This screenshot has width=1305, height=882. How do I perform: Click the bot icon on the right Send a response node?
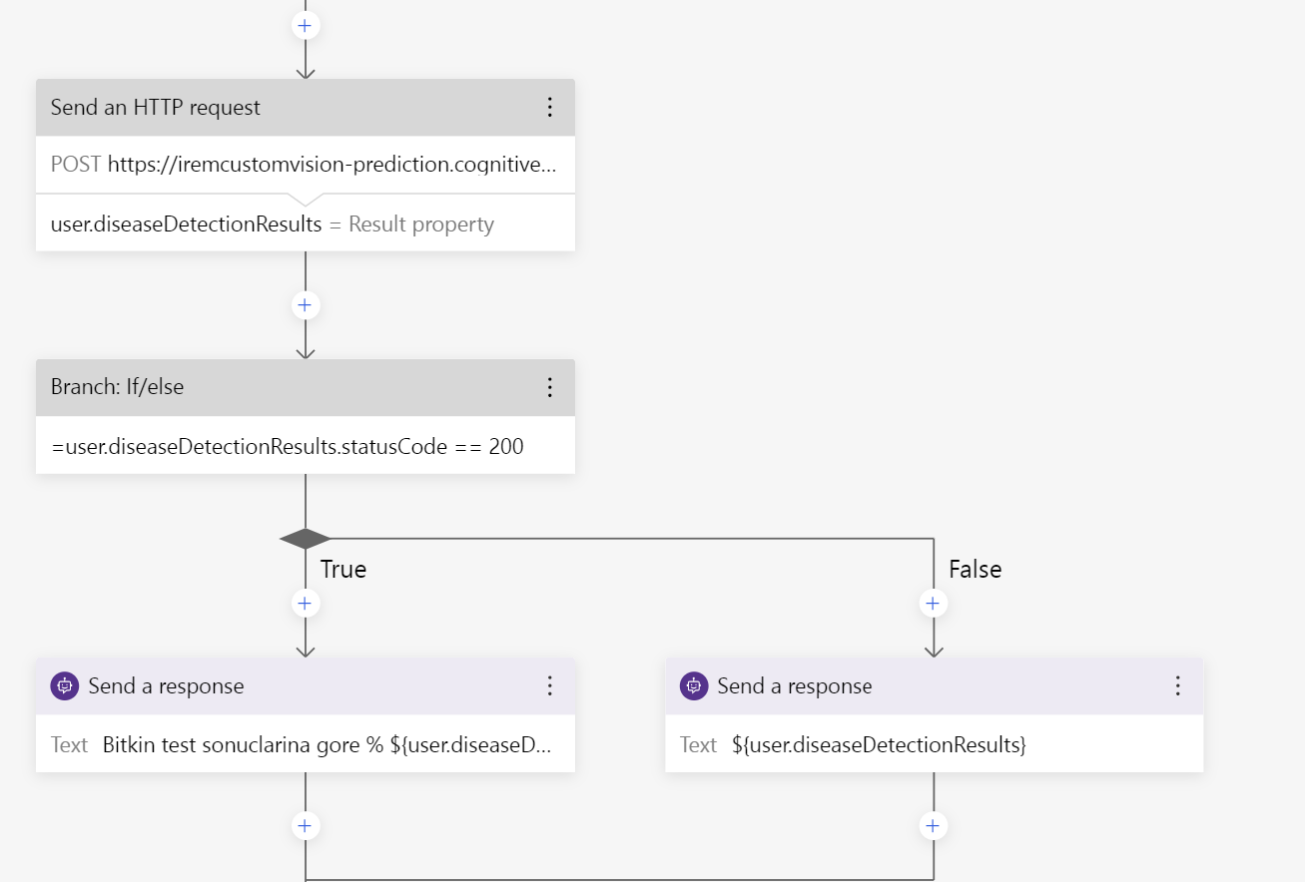click(x=693, y=685)
